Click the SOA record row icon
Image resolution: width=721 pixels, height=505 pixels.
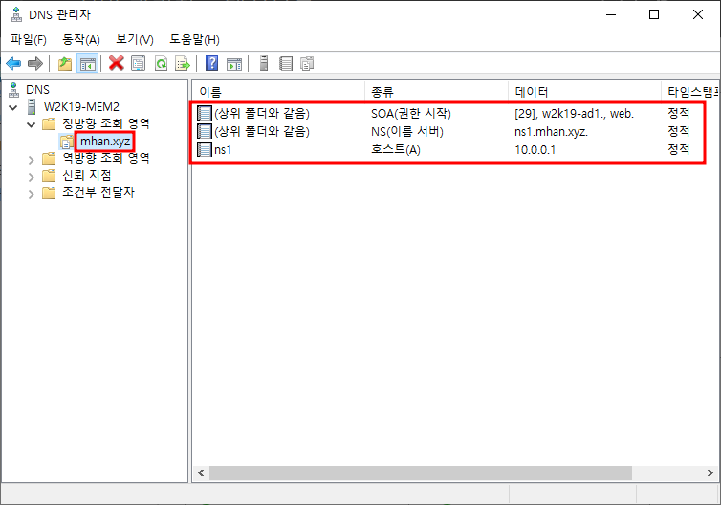[x=205, y=113]
